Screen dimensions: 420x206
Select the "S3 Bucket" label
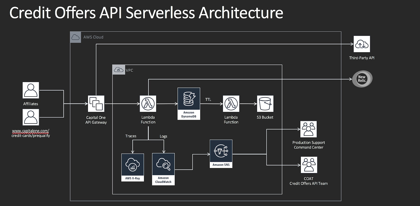tap(265, 117)
